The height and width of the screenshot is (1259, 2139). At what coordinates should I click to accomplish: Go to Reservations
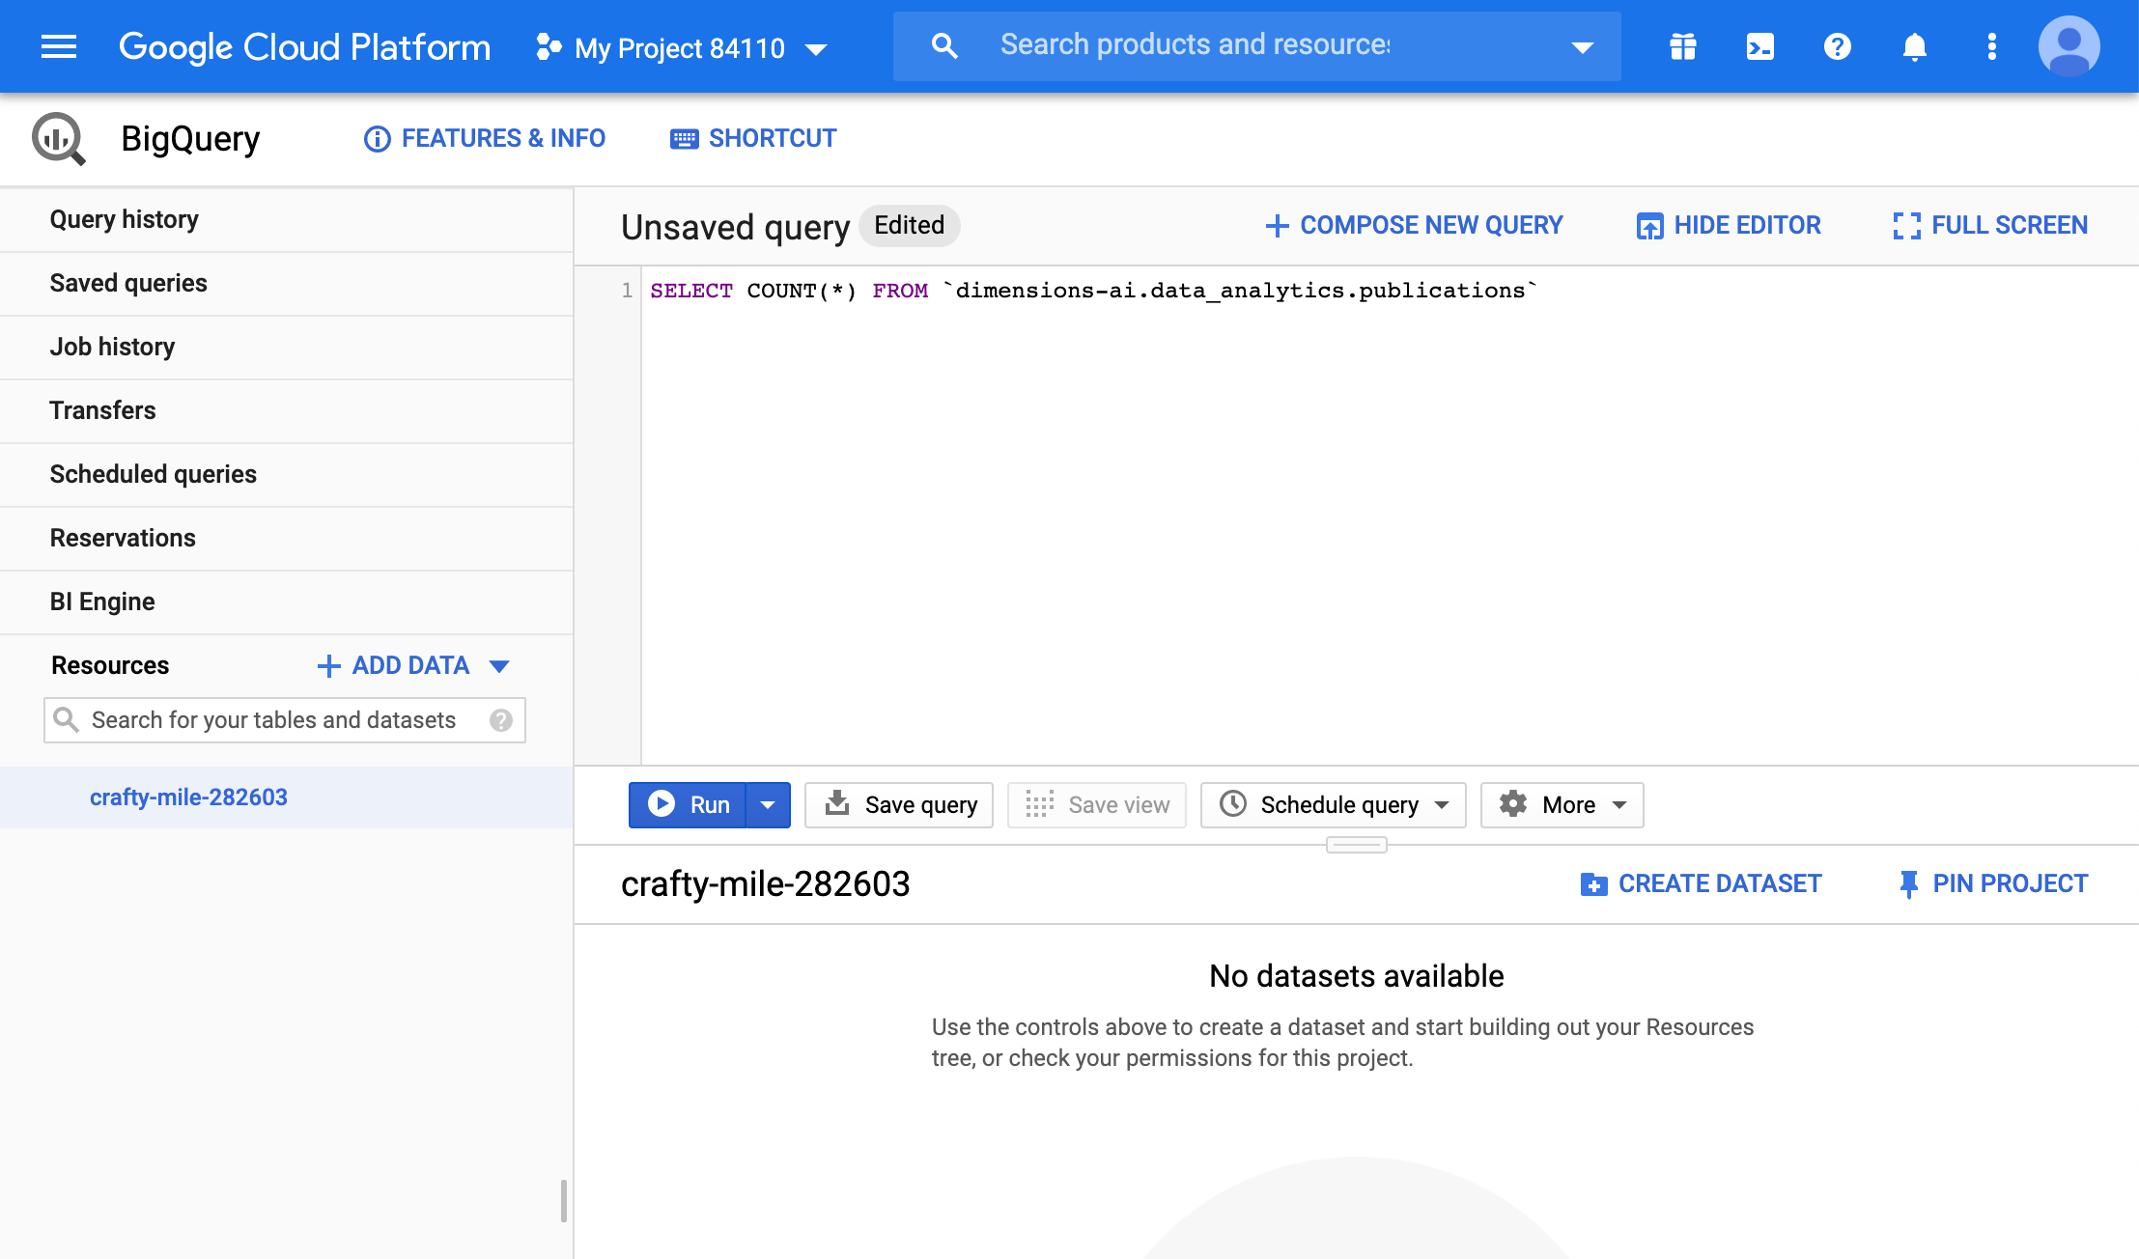(x=287, y=539)
